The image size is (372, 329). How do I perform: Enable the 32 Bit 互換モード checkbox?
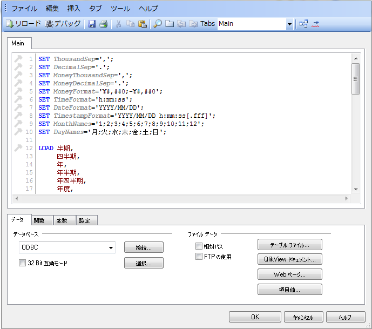(x=22, y=263)
